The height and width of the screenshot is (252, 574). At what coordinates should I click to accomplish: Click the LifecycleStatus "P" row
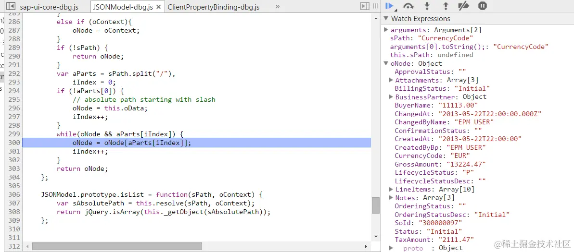[434, 172]
